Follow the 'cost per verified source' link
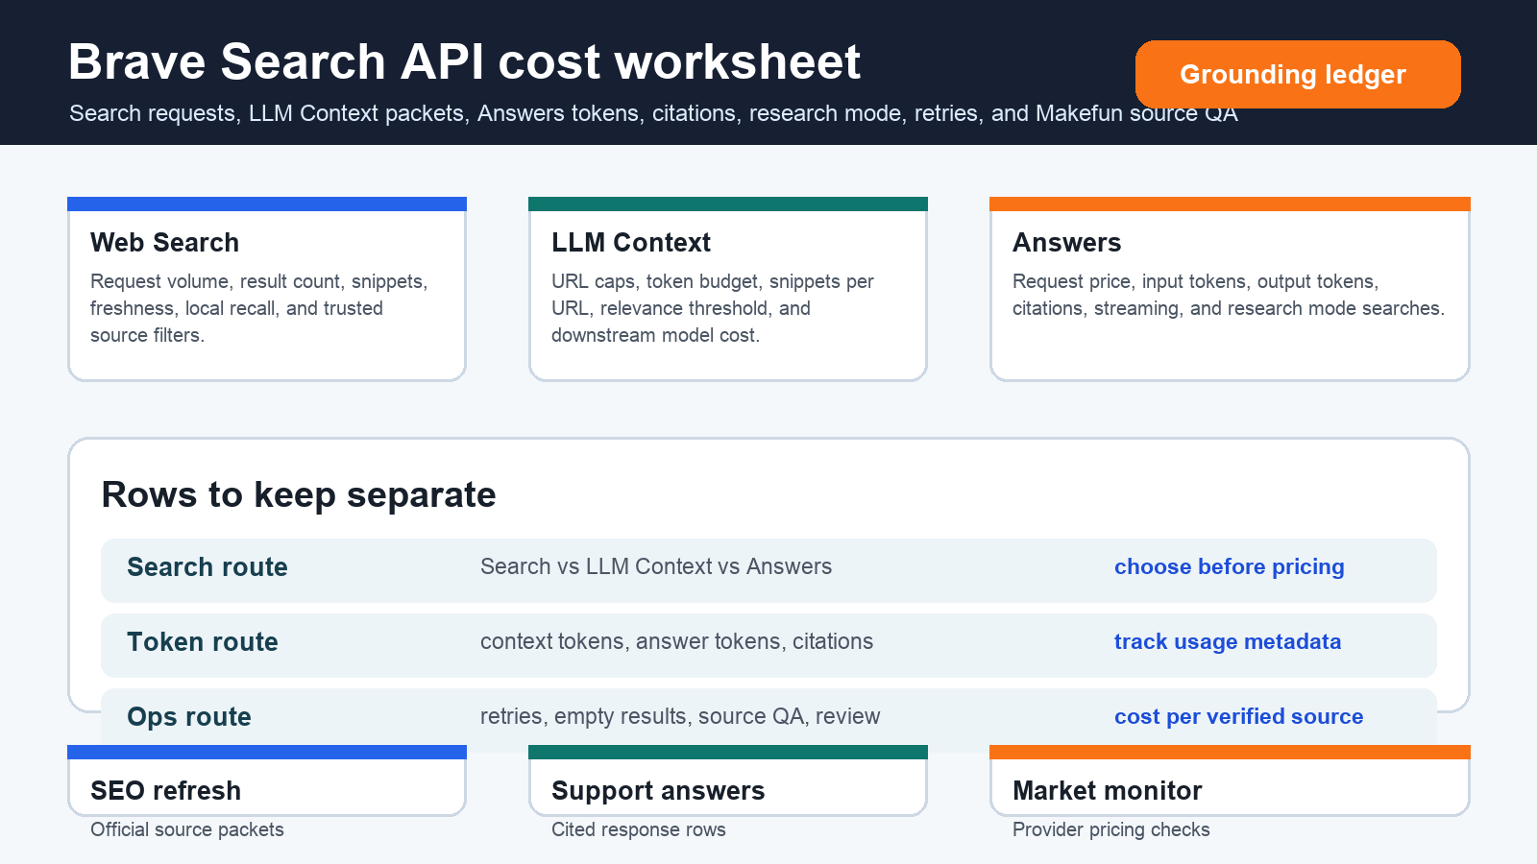This screenshot has width=1537, height=864. point(1238,716)
